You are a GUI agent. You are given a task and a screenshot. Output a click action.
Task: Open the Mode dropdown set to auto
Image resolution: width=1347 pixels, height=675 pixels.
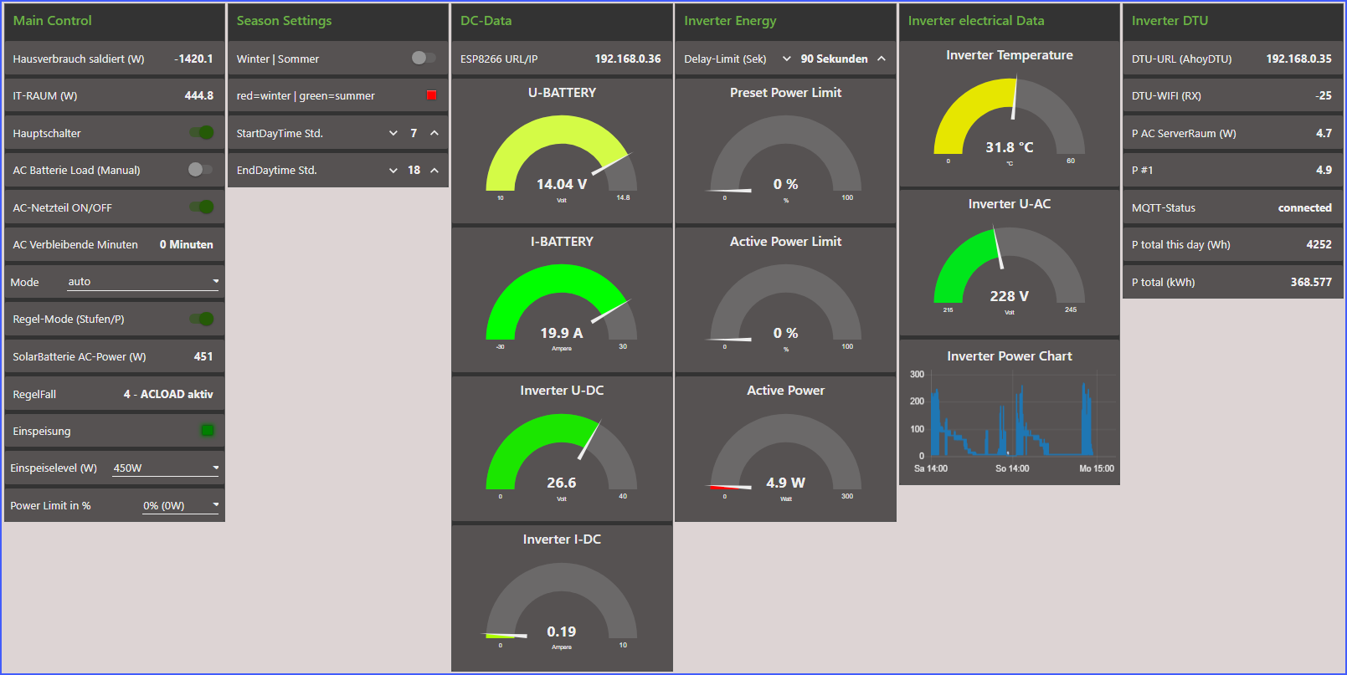pos(142,282)
